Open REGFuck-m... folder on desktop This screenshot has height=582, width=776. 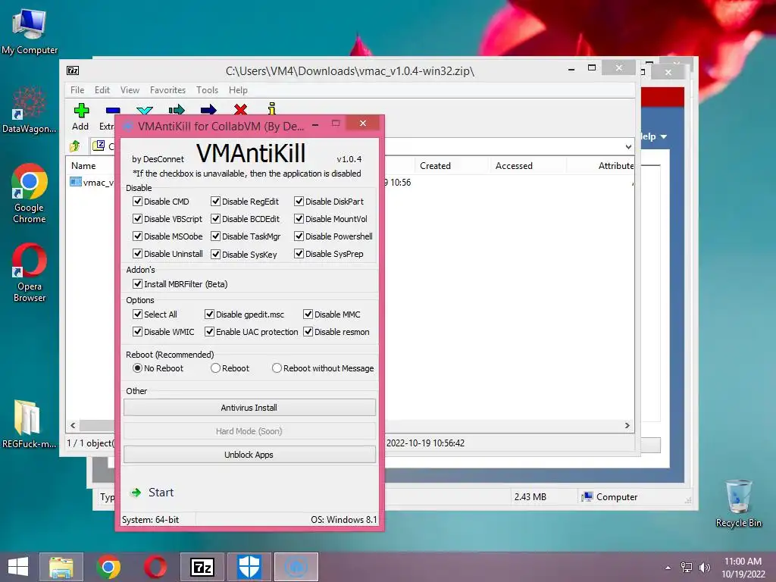[x=30, y=424]
